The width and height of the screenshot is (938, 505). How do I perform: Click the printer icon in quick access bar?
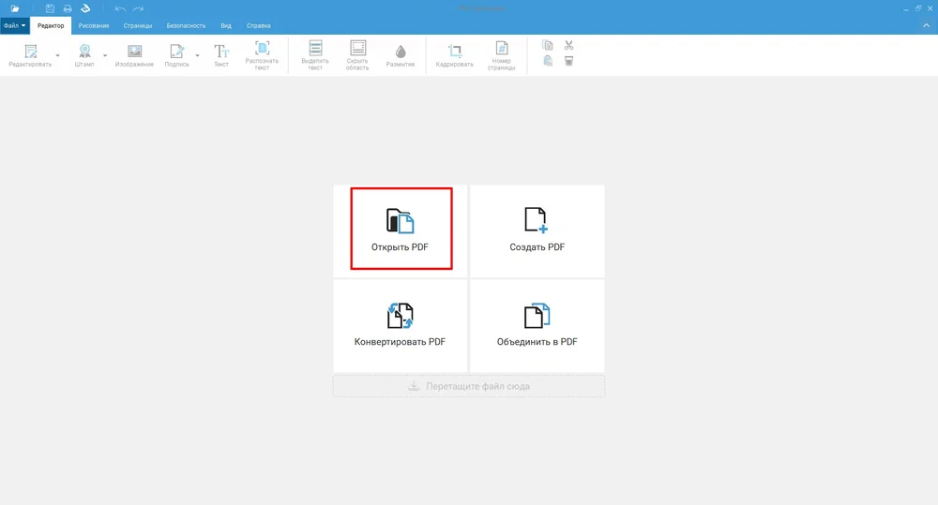[x=68, y=8]
